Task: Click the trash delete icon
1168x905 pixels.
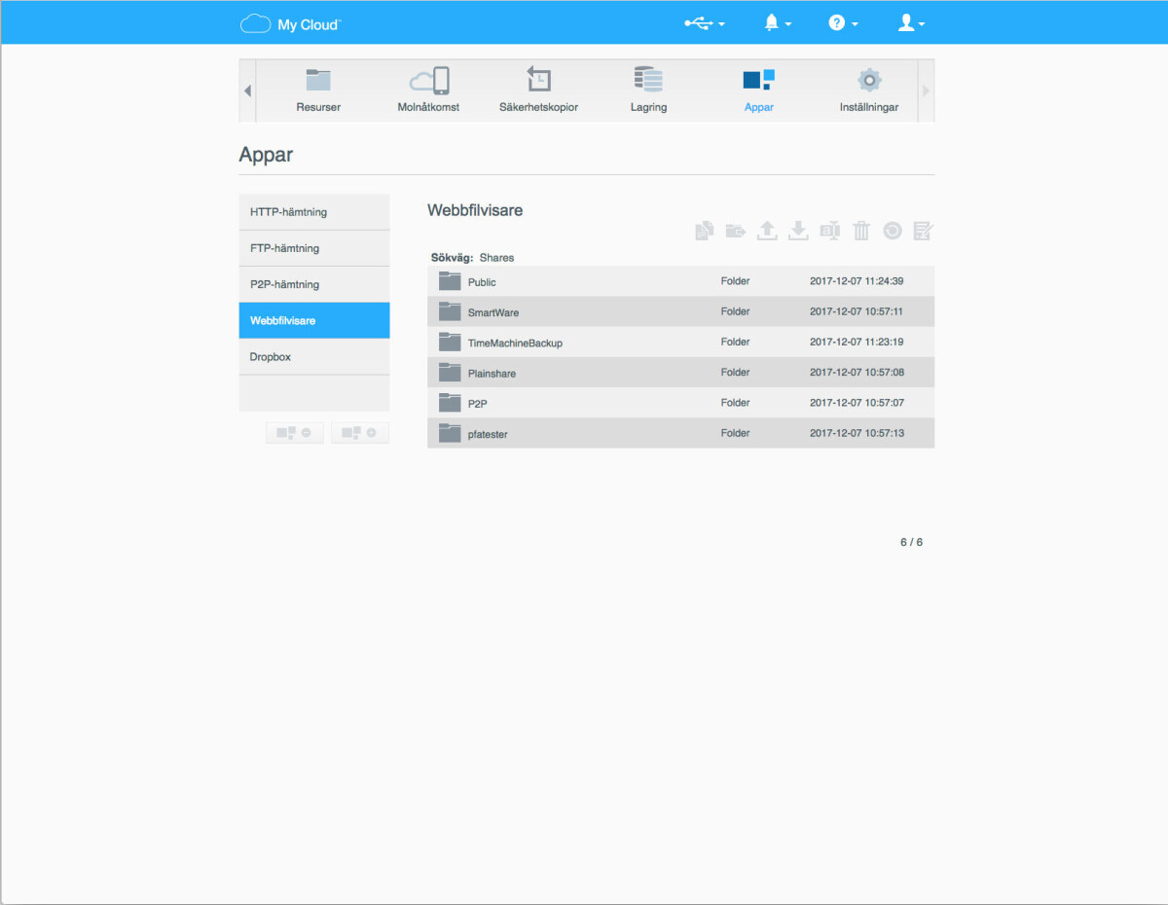Action: 861,231
